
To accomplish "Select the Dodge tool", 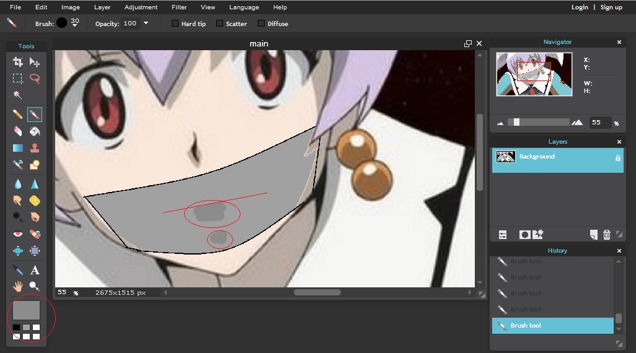I will [17, 217].
